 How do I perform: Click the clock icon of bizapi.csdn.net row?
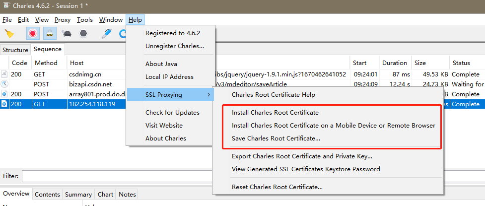(x=4, y=84)
